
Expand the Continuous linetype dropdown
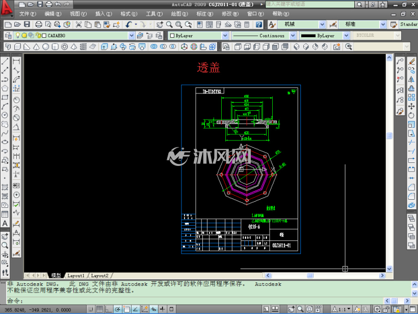(293, 36)
